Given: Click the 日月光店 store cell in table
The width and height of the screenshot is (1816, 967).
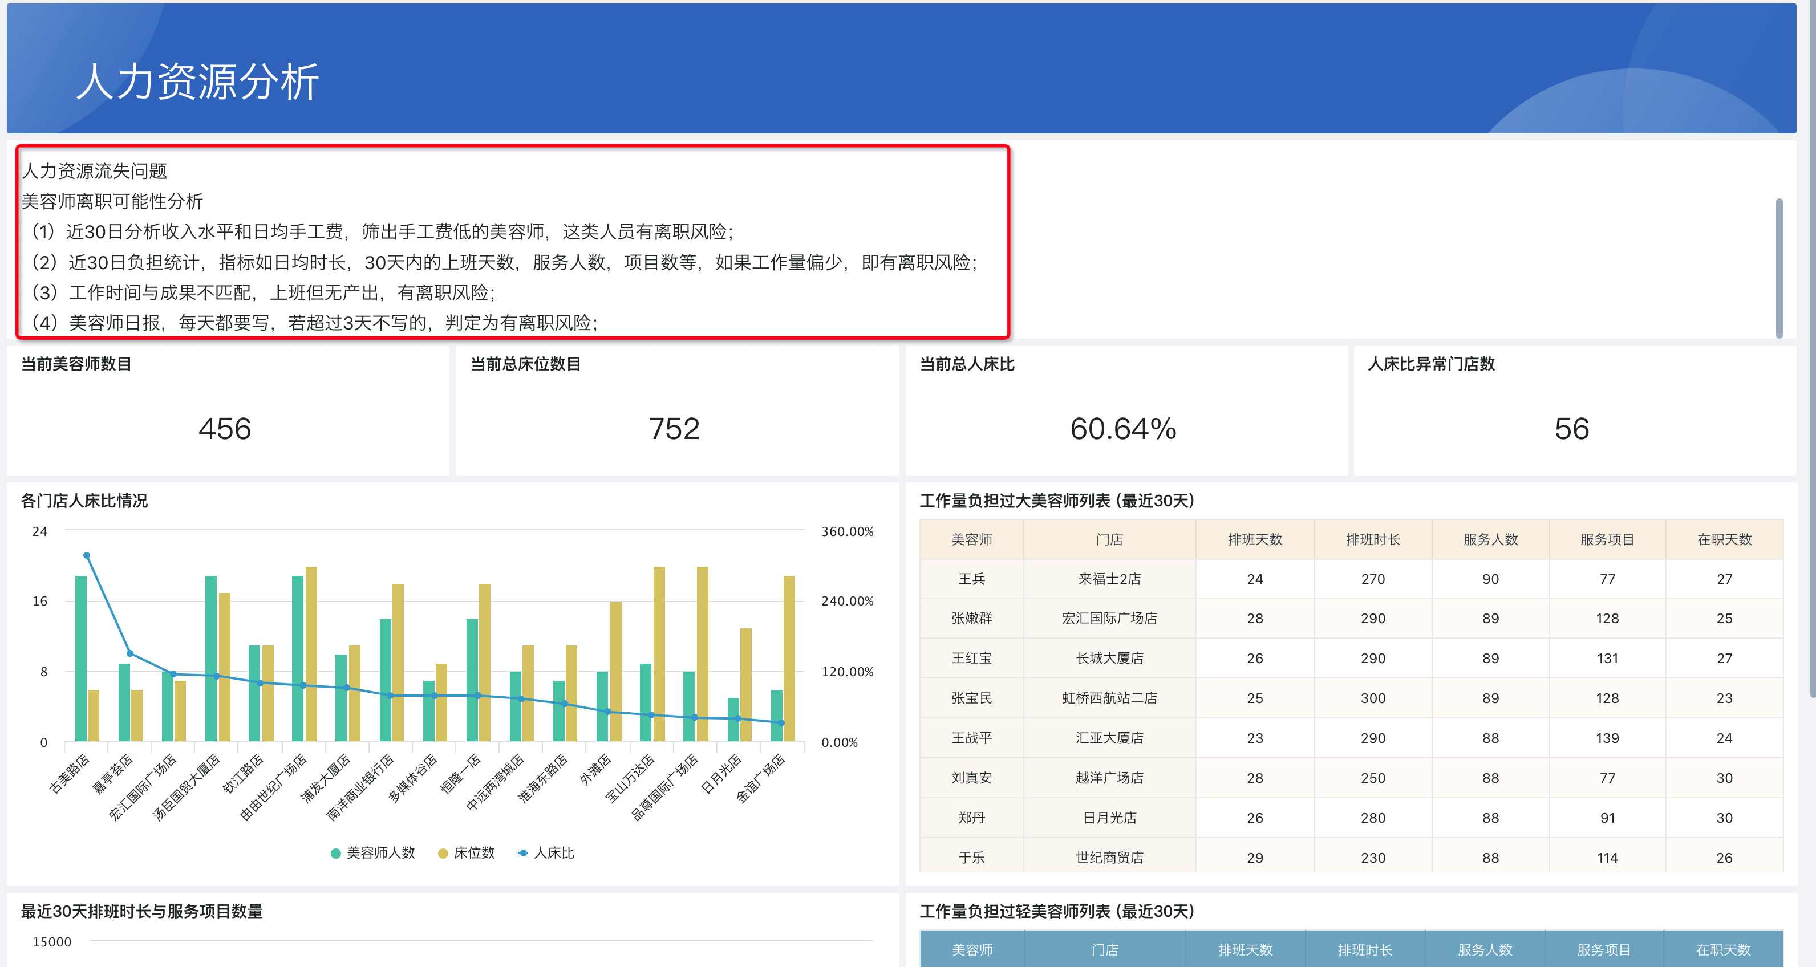Looking at the screenshot, I should point(1109,818).
